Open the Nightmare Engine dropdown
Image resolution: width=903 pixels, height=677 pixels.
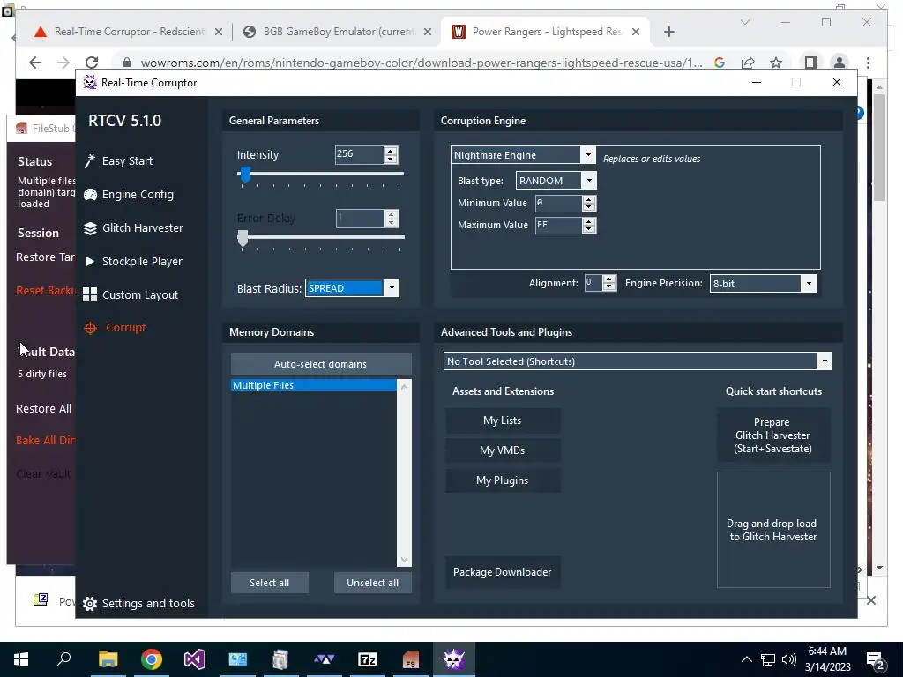[x=588, y=155]
